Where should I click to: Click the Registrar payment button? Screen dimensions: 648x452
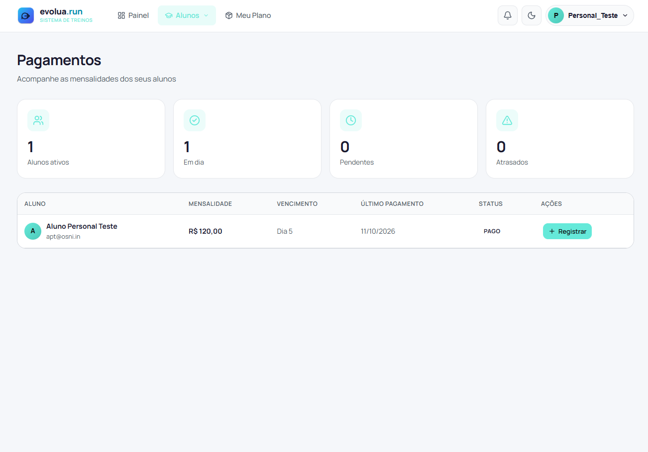(567, 231)
